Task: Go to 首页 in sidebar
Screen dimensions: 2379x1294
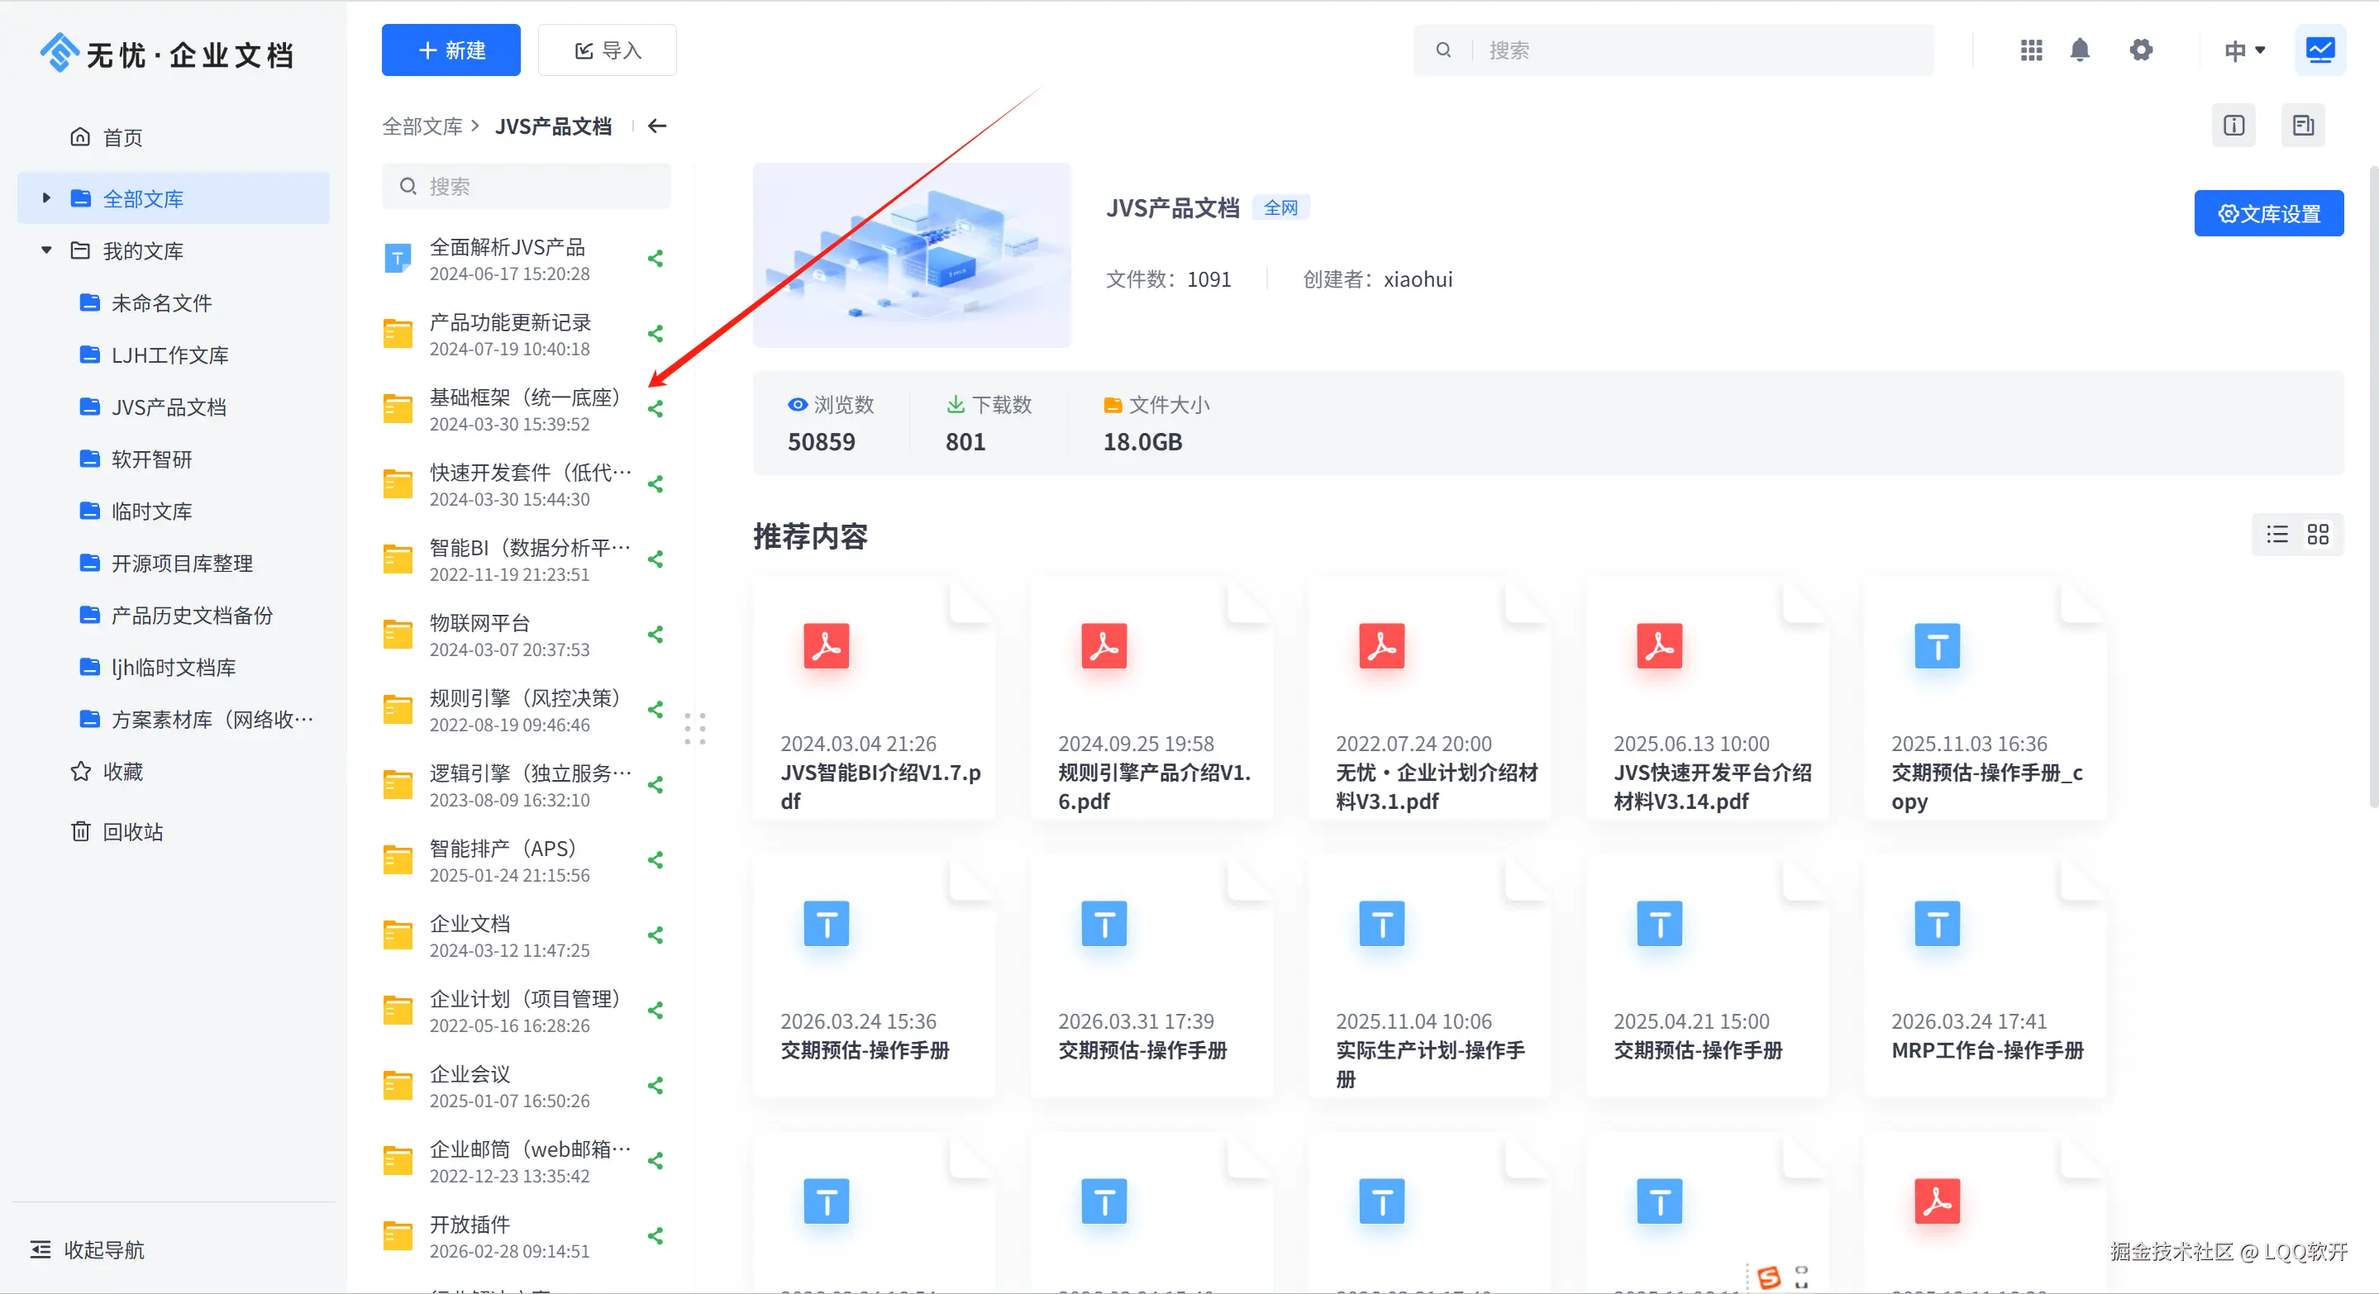Action: tap(122, 137)
